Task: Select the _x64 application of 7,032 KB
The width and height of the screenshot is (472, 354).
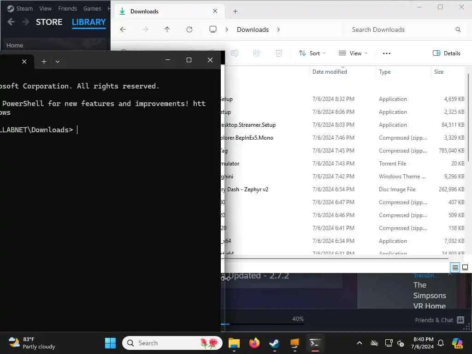Action: pyautogui.click(x=343, y=241)
